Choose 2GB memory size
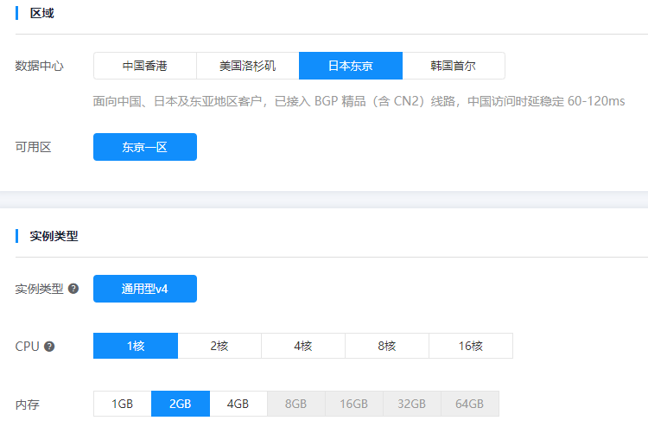Viewport: 648px width, 427px height. click(x=180, y=404)
